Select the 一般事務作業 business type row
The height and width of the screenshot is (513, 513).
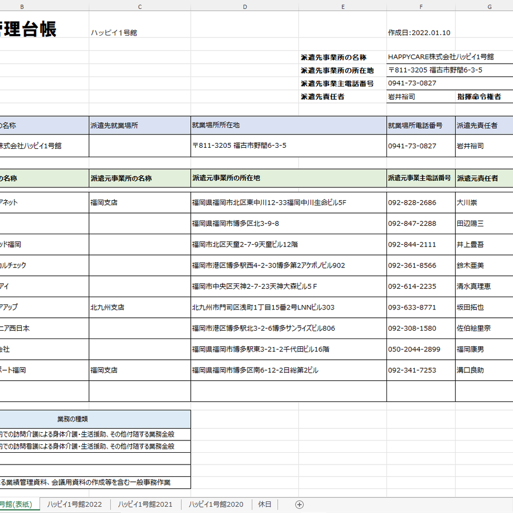pos(95,482)
